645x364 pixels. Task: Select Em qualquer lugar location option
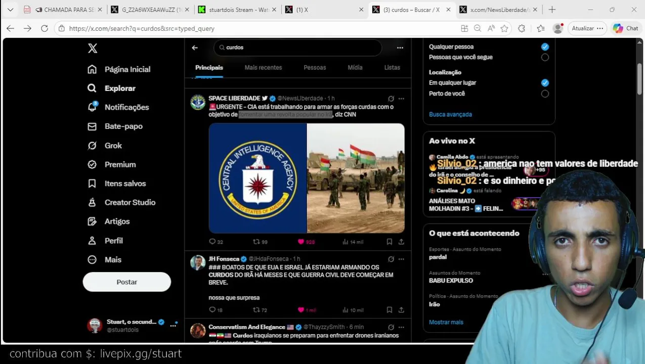(545, 82)
